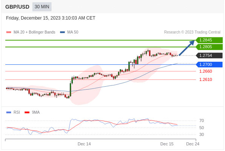Click the 1.2845 green resistance price tag
The width and height of the screenshot is (225, 151).
pos(209,40)
